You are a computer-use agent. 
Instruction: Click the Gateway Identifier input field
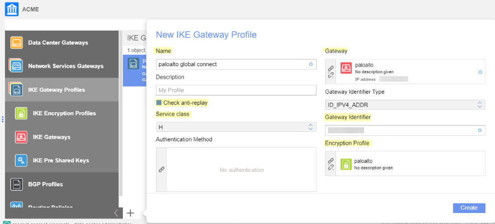click(x=401, y=130)
